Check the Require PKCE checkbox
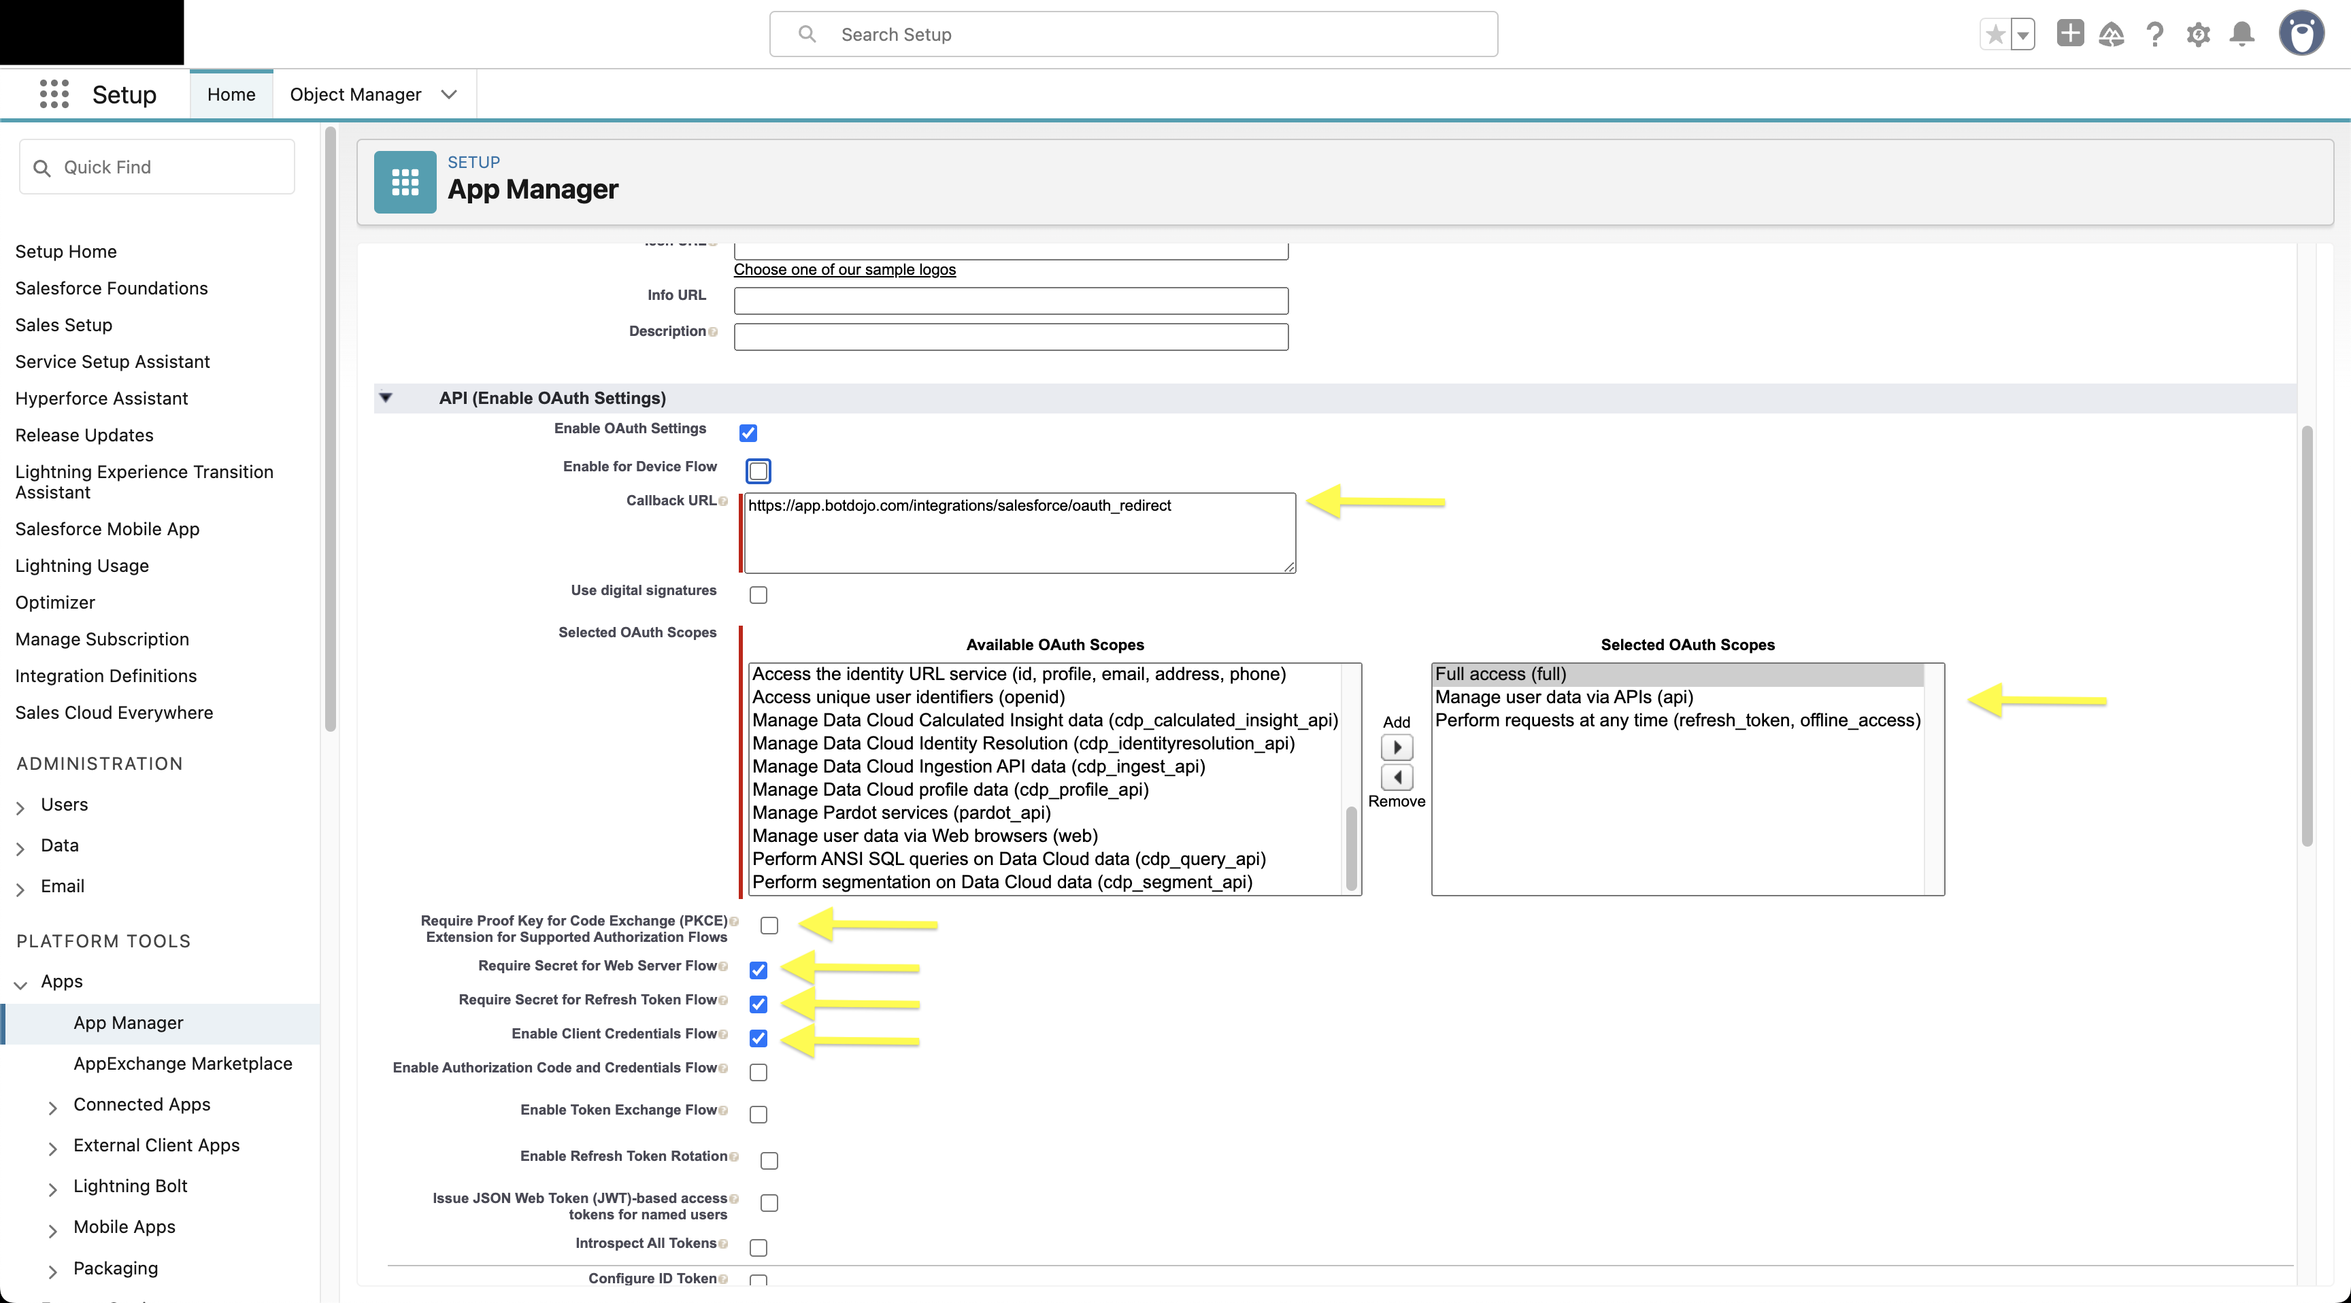This screenshot has width=2351, height=1303. coord(769,926)
